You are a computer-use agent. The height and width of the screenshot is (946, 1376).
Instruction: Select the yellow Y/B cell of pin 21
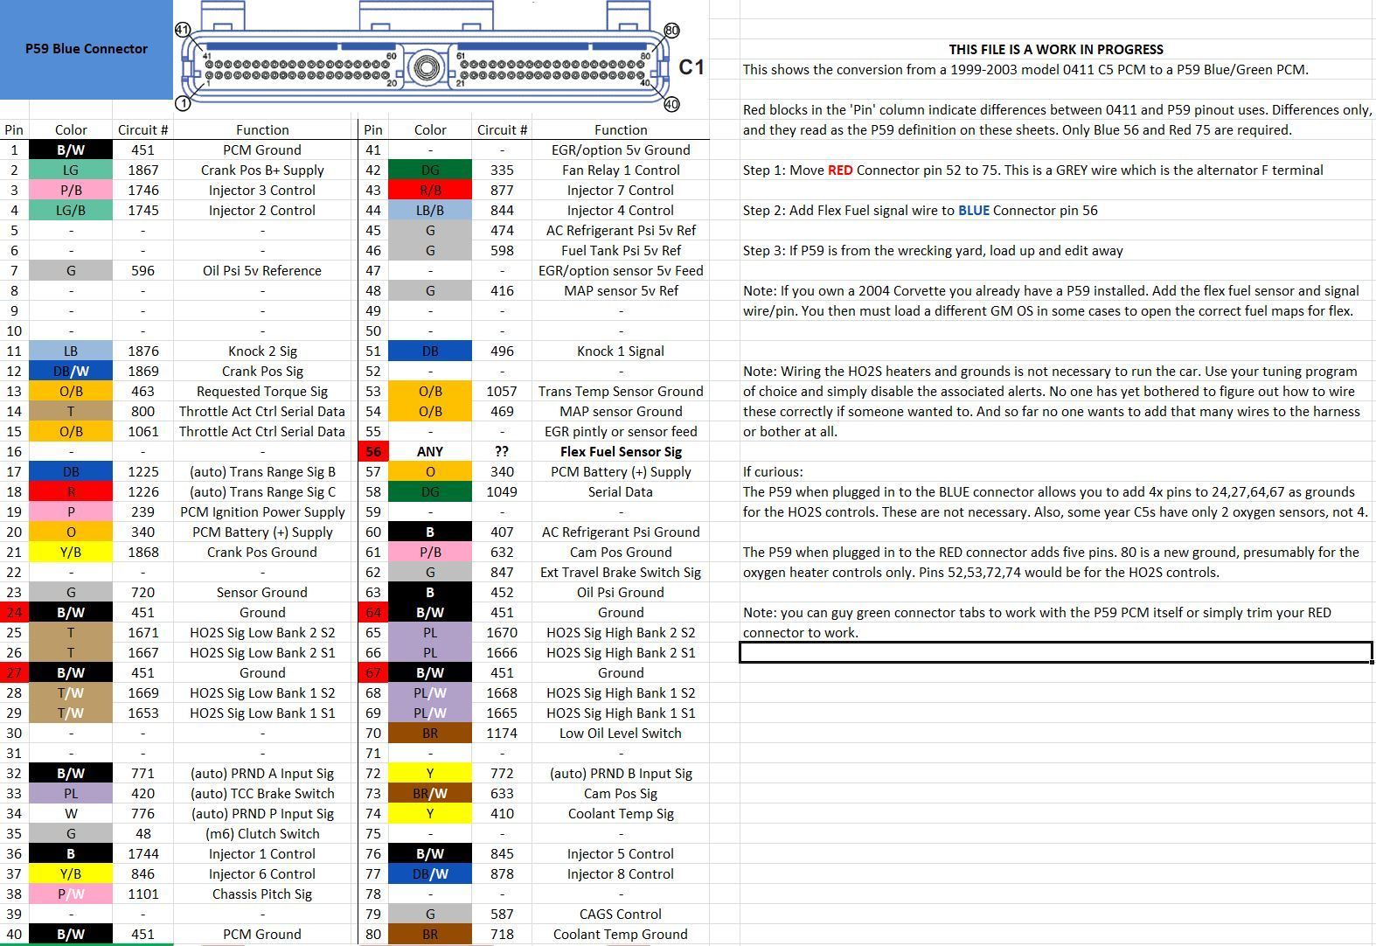point(71,553)
